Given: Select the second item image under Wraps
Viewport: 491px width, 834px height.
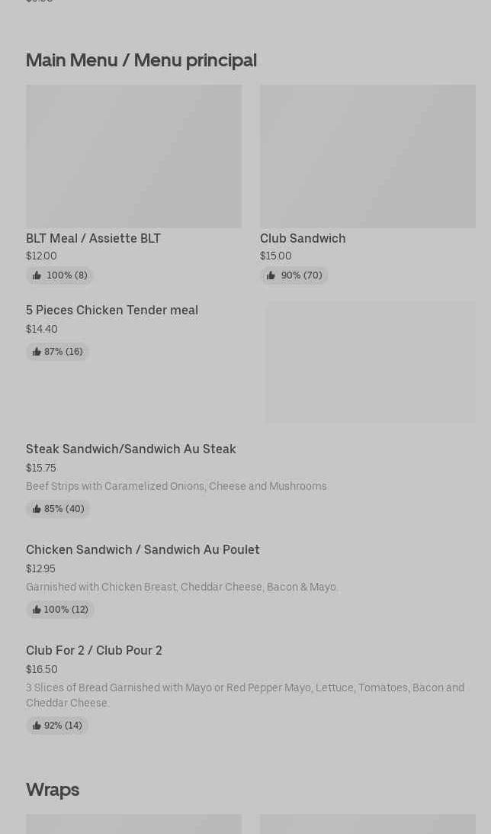Looking at the screenshot, I should click(367, 824).
